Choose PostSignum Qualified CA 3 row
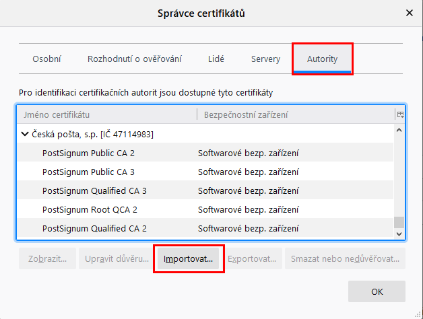This screenshot has width=423, height=319. coord(94,190)
